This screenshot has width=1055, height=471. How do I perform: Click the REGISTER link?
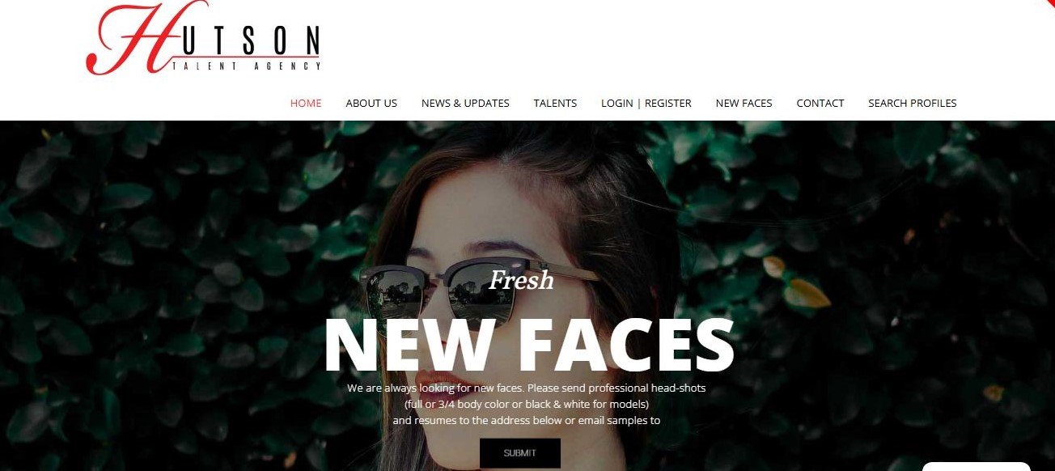667,103
